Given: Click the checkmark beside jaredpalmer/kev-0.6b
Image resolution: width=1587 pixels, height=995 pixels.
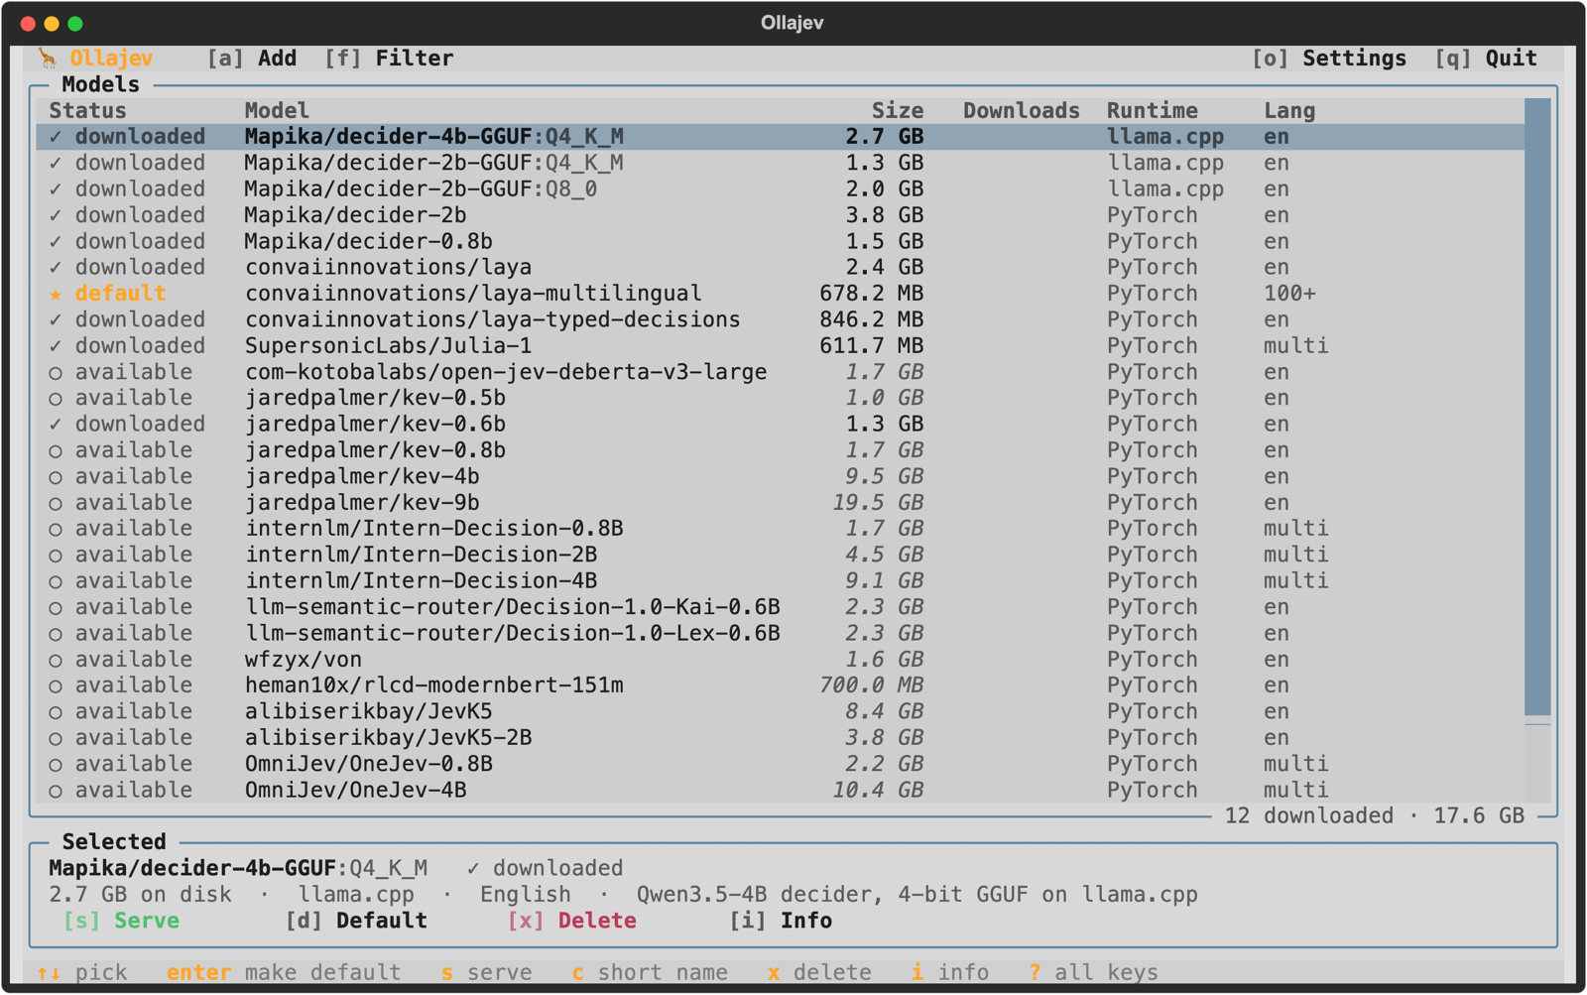Looking at the screenshot, I should [x=56, y=425].
